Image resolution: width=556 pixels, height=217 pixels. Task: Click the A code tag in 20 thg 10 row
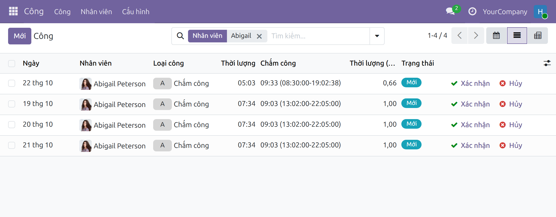(x=163, y=125)
